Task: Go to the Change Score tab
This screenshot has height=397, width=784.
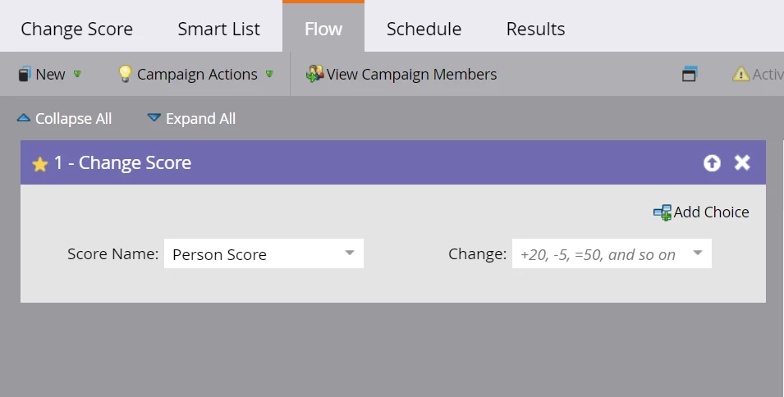Action: (76, 29)
